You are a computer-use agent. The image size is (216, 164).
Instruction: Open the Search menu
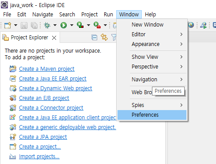pos(67,15)
